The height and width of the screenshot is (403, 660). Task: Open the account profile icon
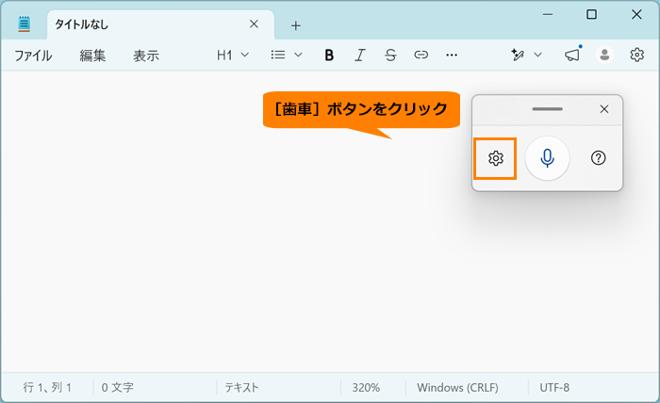[605, 55]
